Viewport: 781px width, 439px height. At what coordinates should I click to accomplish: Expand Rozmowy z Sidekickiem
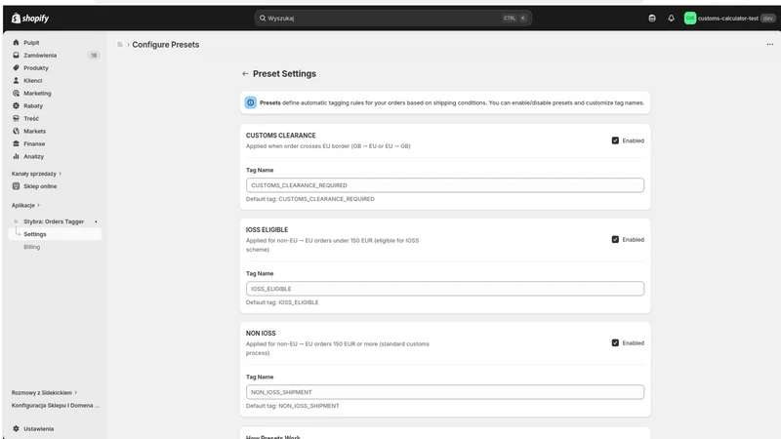click(44, 393)
